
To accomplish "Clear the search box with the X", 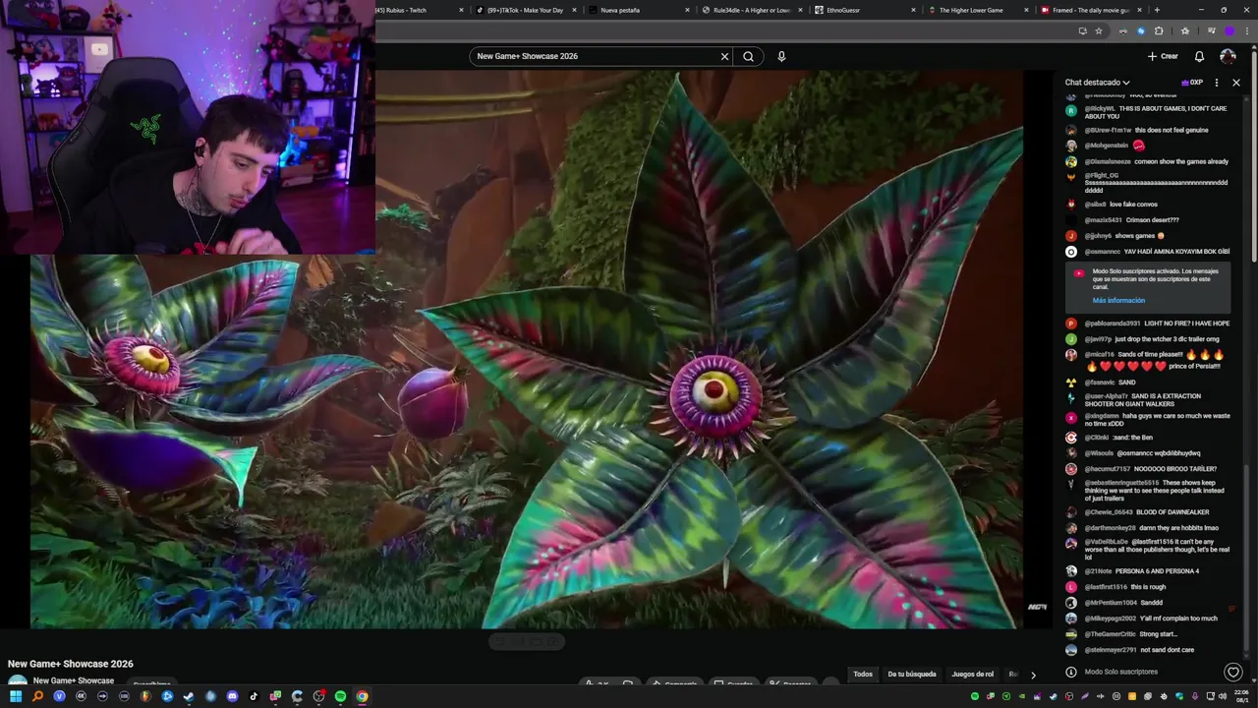I will 724,56.
